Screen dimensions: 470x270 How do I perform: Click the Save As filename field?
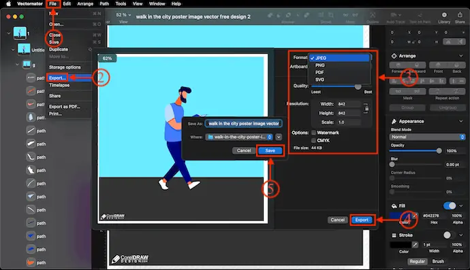point(243,124)
